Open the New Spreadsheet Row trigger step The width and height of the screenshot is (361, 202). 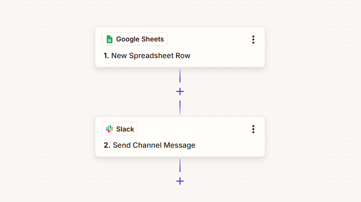click(180, 47)
